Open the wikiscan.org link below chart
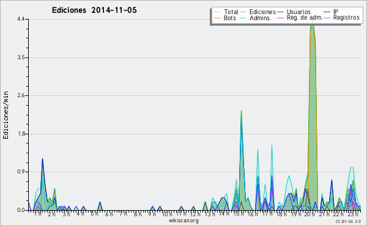 click(183, 220)
